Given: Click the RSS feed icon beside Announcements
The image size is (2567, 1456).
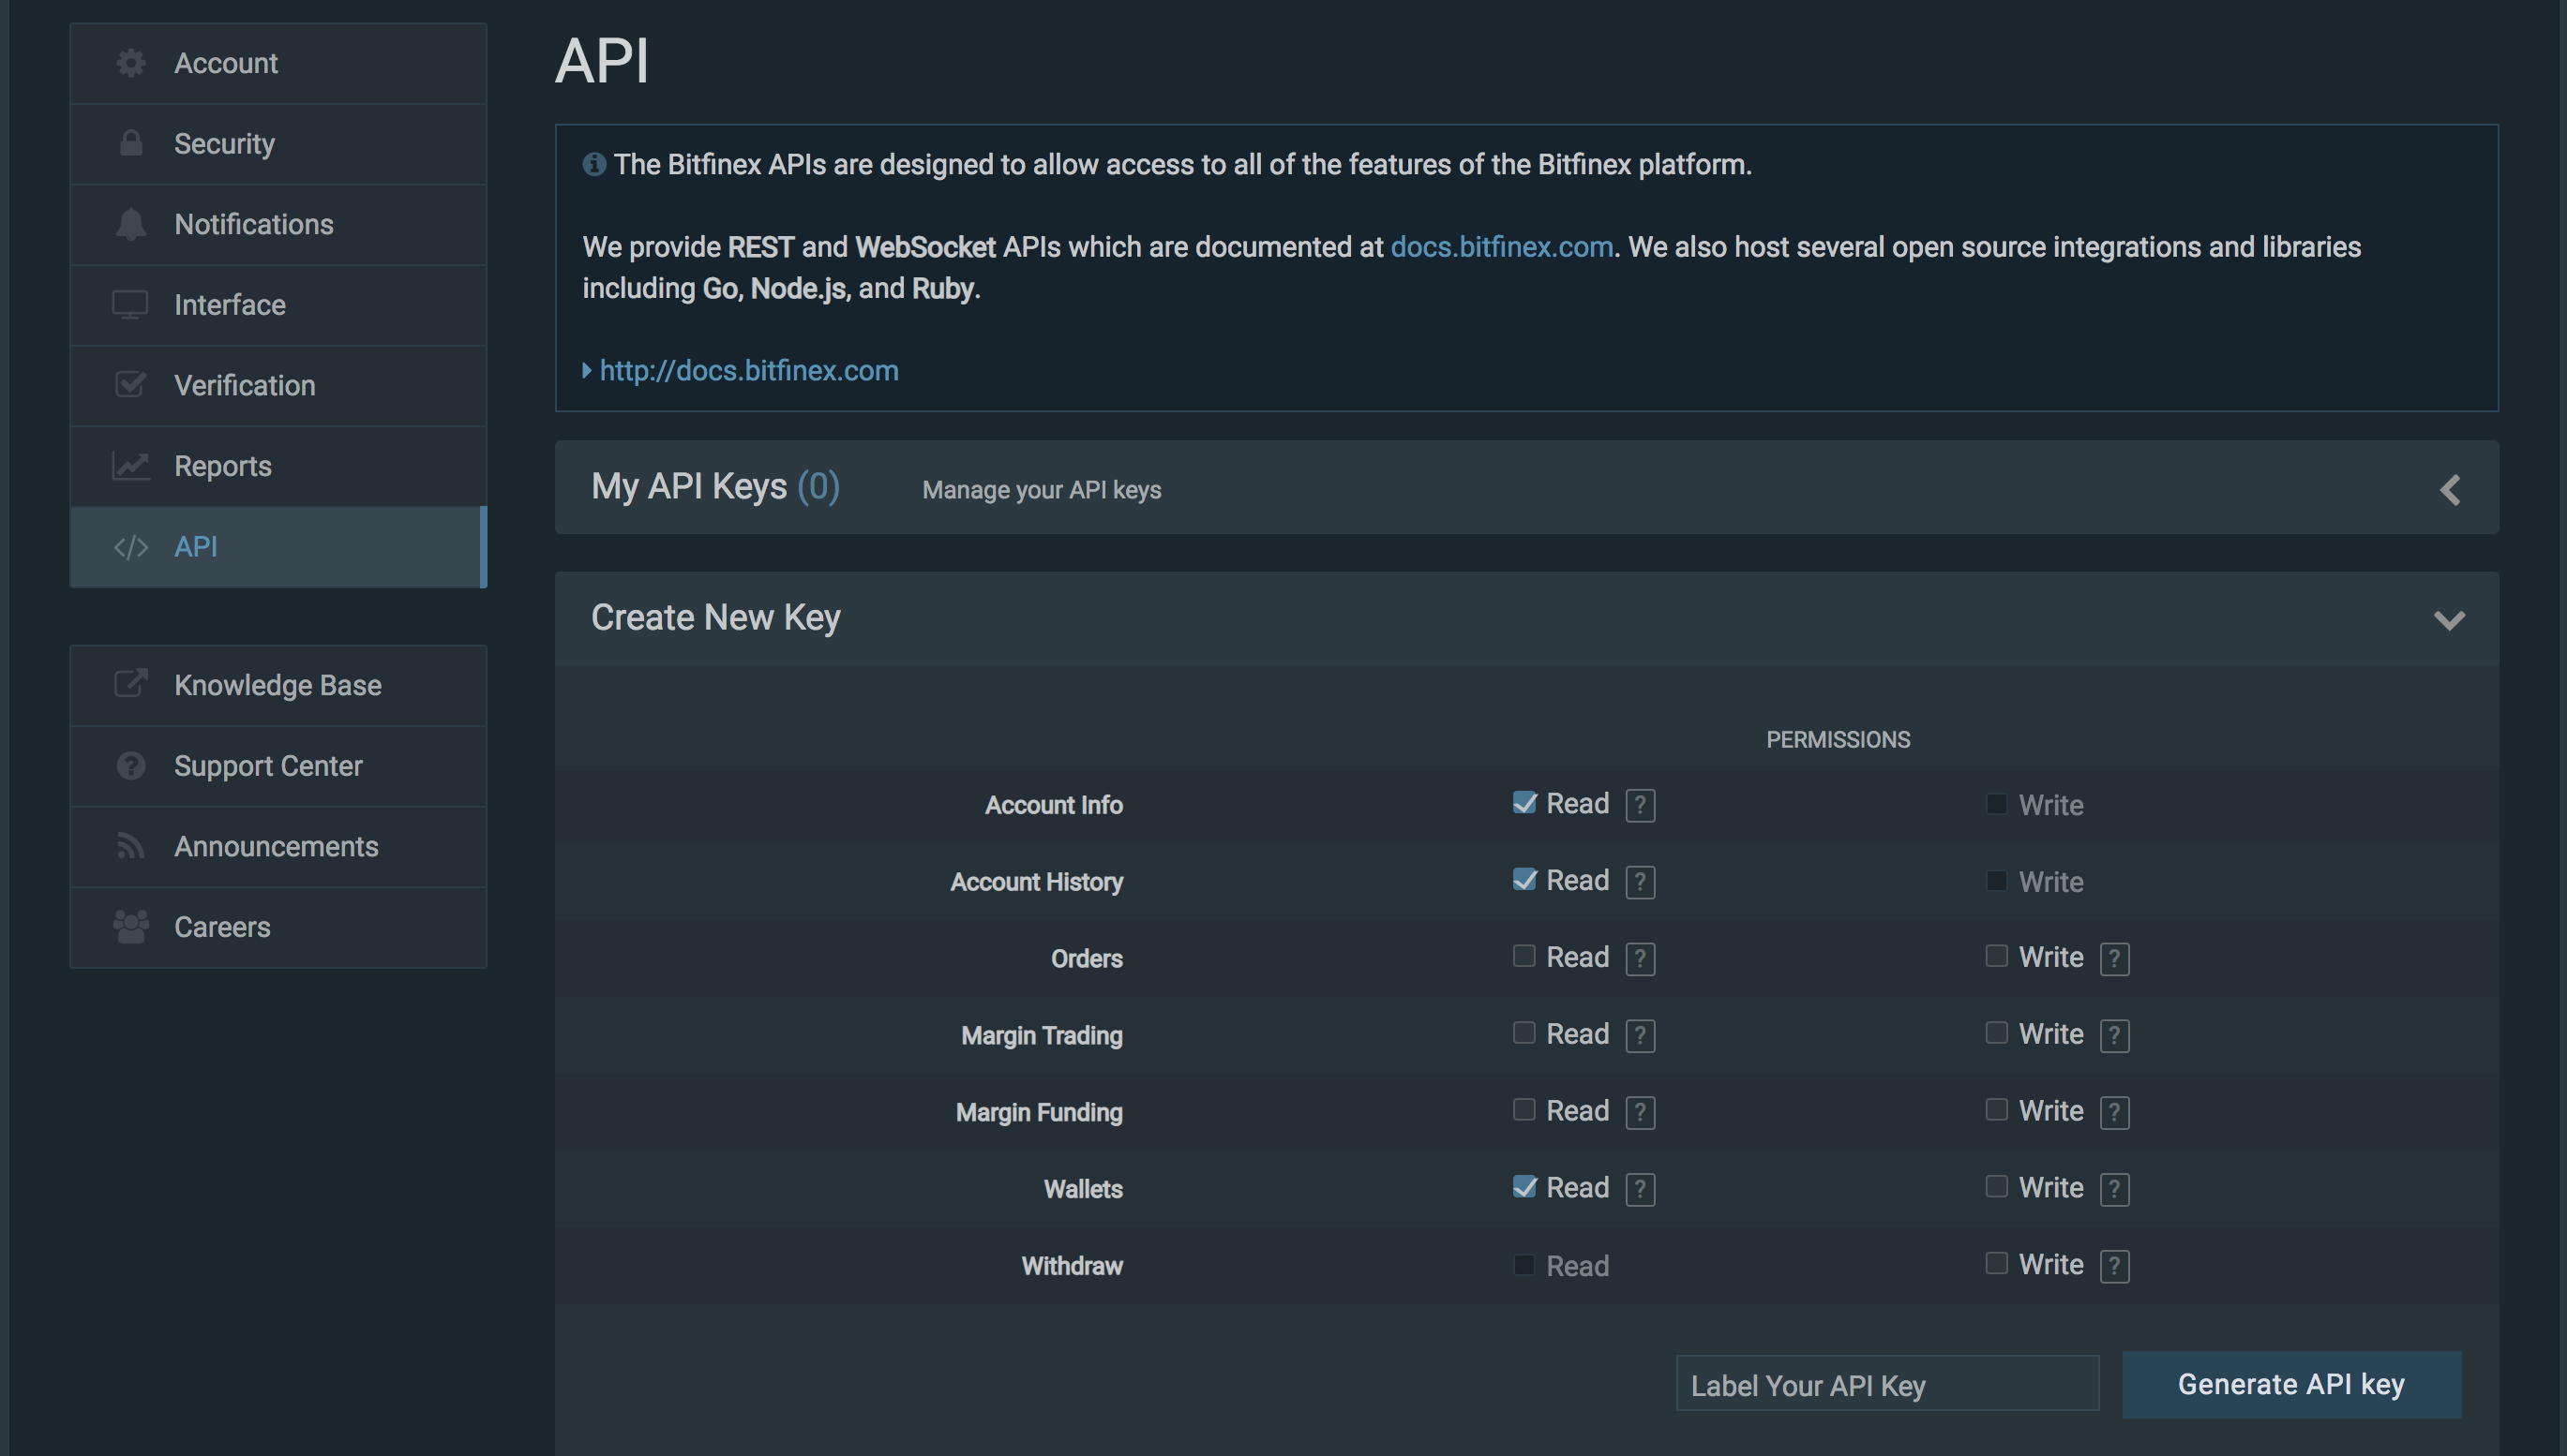Looking at the screenshot, I should point(130,846).
